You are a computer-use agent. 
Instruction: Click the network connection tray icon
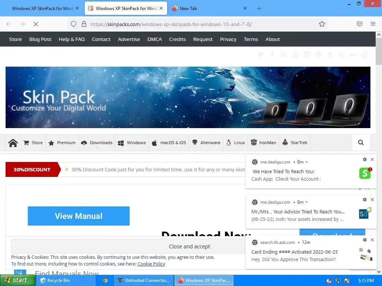coord(338,281)
